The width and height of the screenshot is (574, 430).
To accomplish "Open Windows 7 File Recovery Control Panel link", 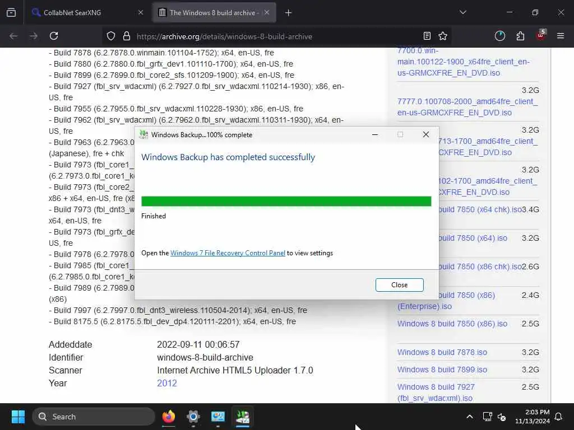I will pos(228,253).
